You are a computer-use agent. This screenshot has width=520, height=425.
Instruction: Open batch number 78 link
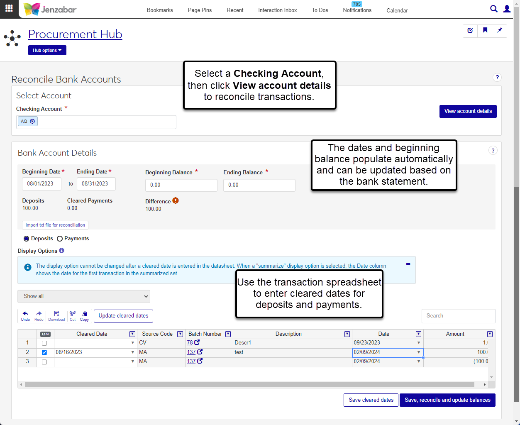pos(190,343)
